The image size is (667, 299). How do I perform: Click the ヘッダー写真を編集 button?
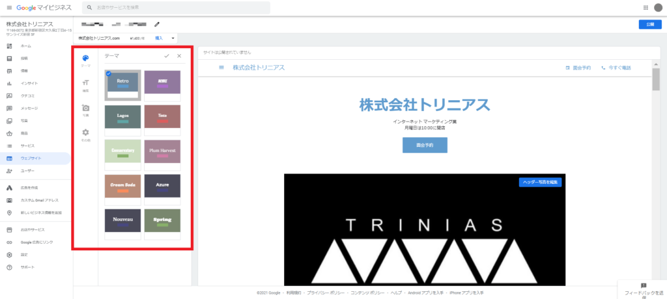[540, 182]
